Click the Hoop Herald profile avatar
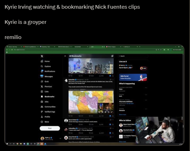This screenshot has width=190, height=151. (x=66, y=138)
